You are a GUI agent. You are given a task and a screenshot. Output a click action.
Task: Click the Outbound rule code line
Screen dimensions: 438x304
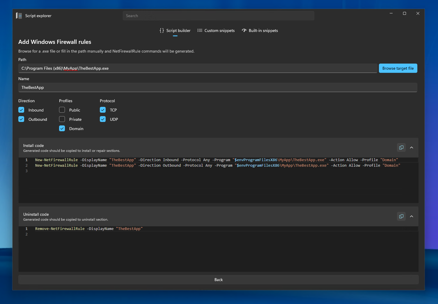click(x=218, y=166)
